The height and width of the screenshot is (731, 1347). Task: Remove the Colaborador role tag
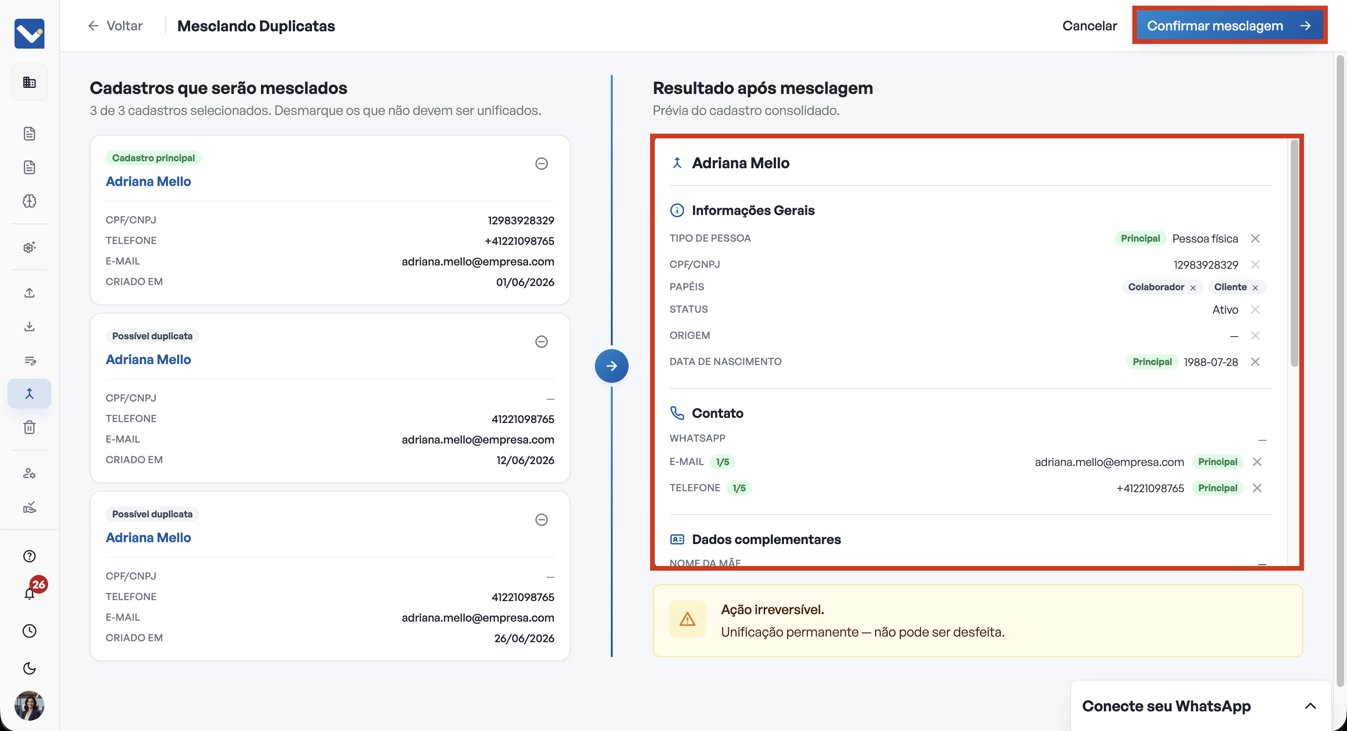point(1193,287)
